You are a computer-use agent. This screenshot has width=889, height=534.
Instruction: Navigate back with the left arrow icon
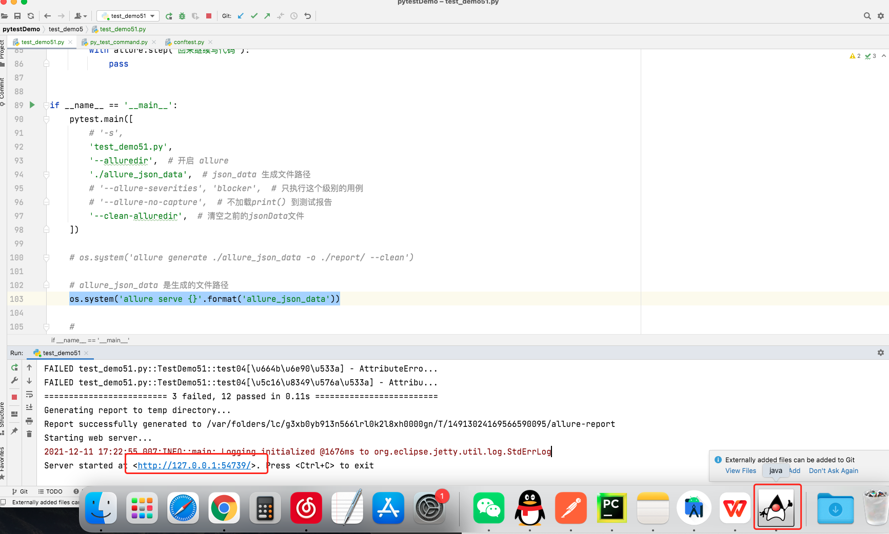click(x=48, y=16)
